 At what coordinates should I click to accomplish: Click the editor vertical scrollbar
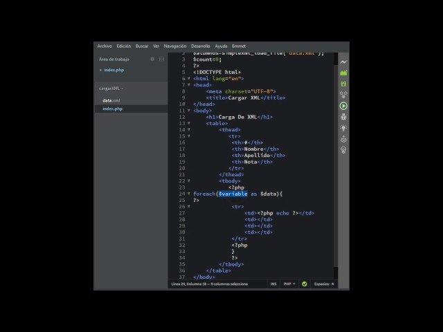[x=336, y=165]
